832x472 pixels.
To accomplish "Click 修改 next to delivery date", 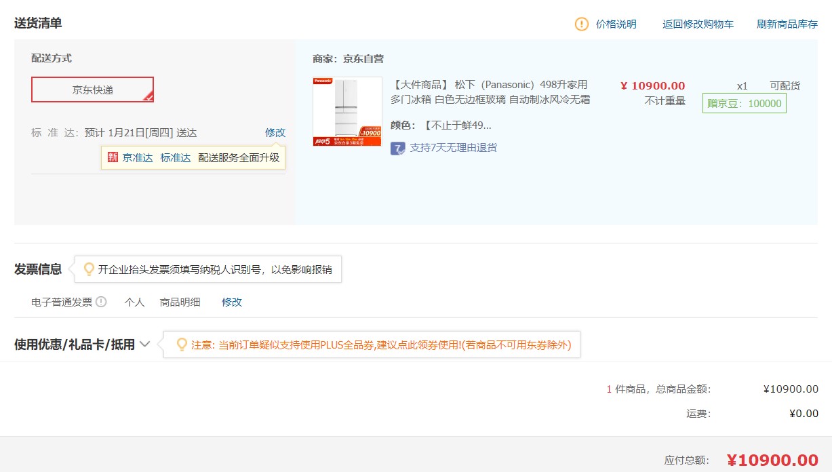I will tap(275, 133).
